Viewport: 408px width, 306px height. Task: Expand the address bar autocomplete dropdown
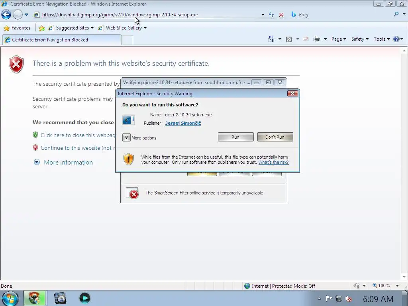click(263, 15)
